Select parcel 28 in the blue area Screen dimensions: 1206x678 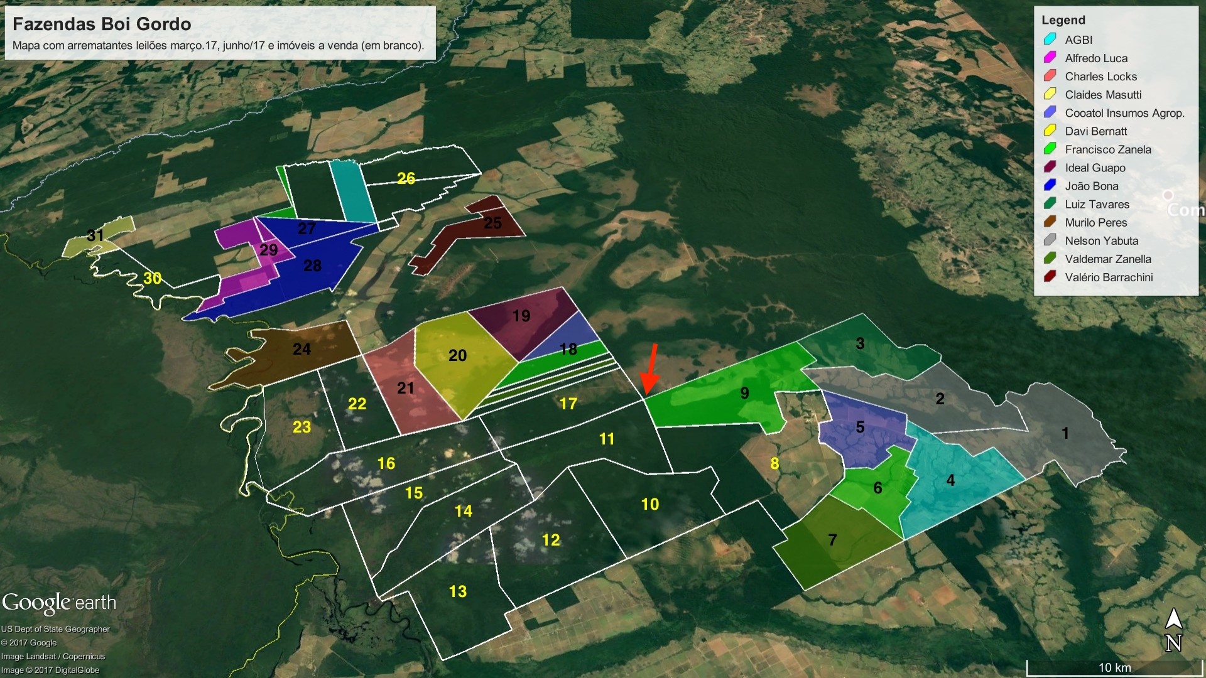(312, 266)
